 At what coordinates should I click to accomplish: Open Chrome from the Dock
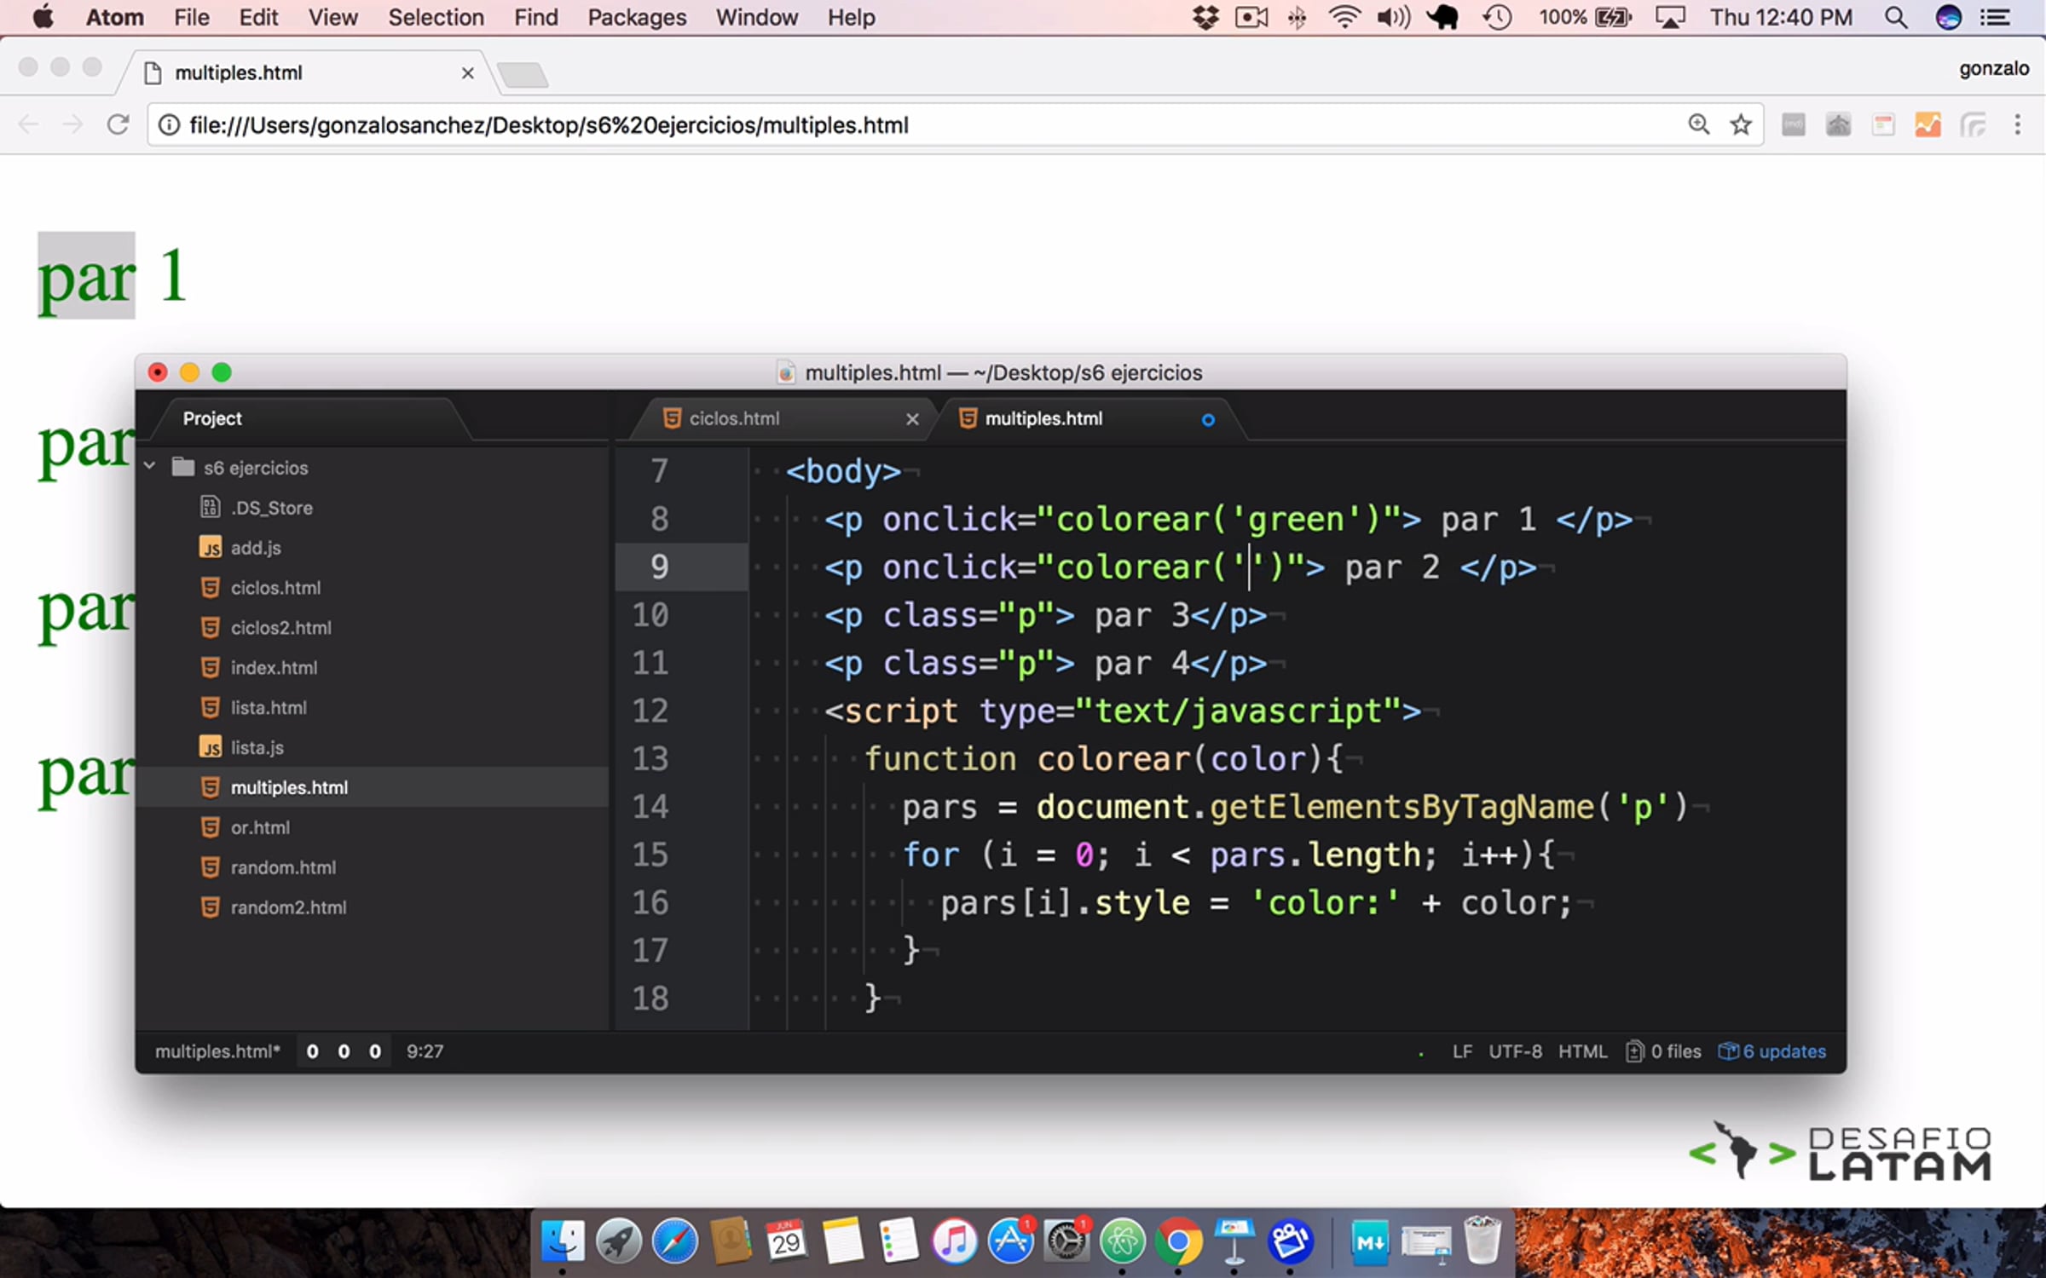coord(1178,1241)
